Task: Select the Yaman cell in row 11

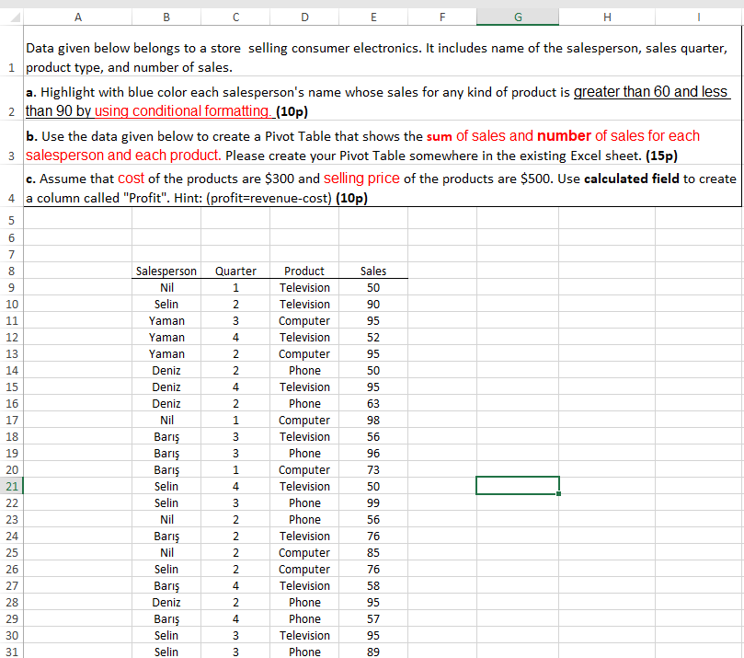Action: point(166,320)
